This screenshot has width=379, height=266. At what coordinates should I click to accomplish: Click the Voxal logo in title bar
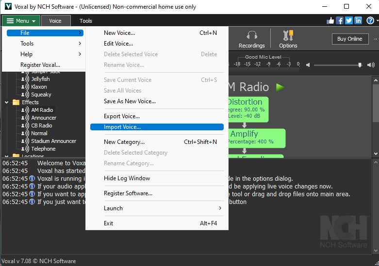point(8,6)
